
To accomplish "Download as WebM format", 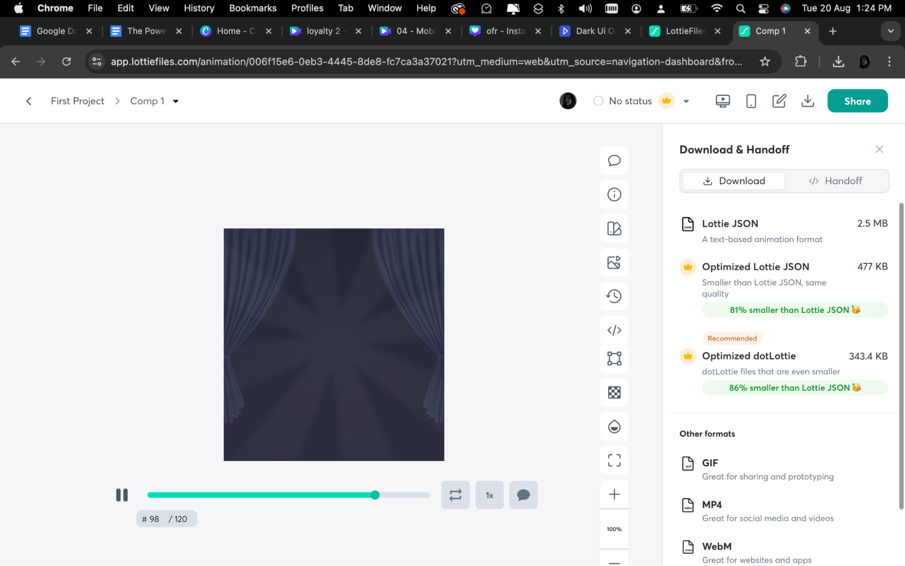I will point(784,552).
